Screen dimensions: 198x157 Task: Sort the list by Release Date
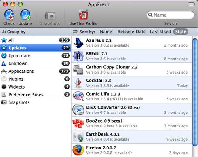(x=131, y=32)
